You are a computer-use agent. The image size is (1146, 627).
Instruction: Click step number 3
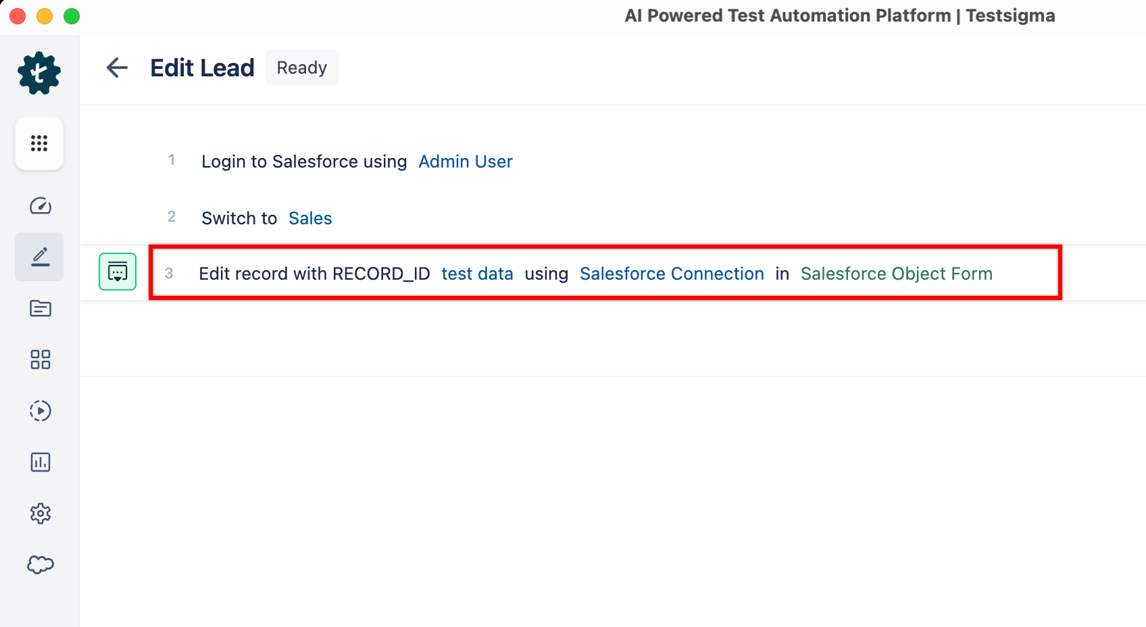[169, 274]
